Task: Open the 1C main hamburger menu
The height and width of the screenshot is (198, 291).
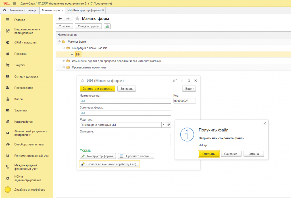Action: (15, 3)
